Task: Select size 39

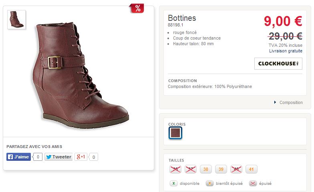Action: pyautogui.click(x=221, y=169)
